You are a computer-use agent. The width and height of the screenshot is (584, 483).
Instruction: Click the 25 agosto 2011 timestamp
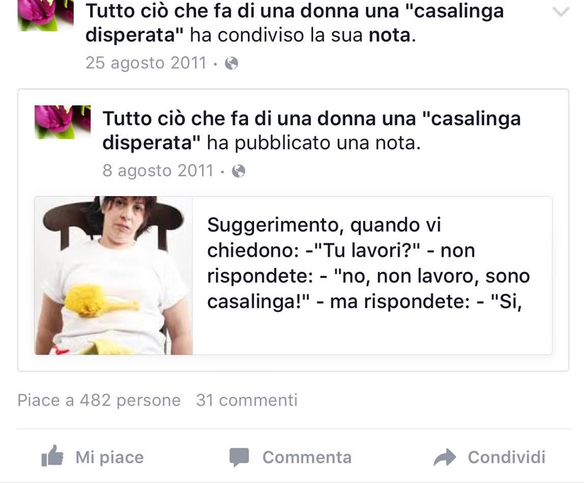(x=146, y=63)
